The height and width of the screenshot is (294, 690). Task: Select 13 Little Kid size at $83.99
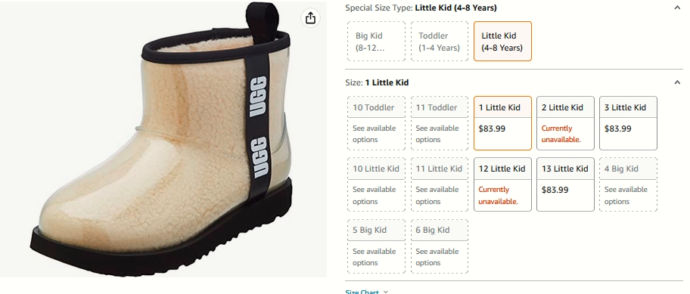click(565, 184)
